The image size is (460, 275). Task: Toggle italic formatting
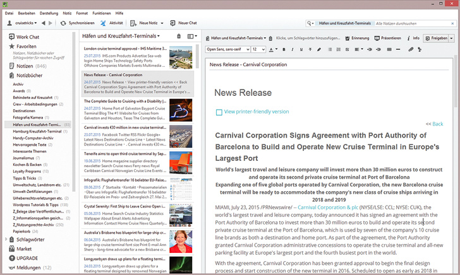292,49
